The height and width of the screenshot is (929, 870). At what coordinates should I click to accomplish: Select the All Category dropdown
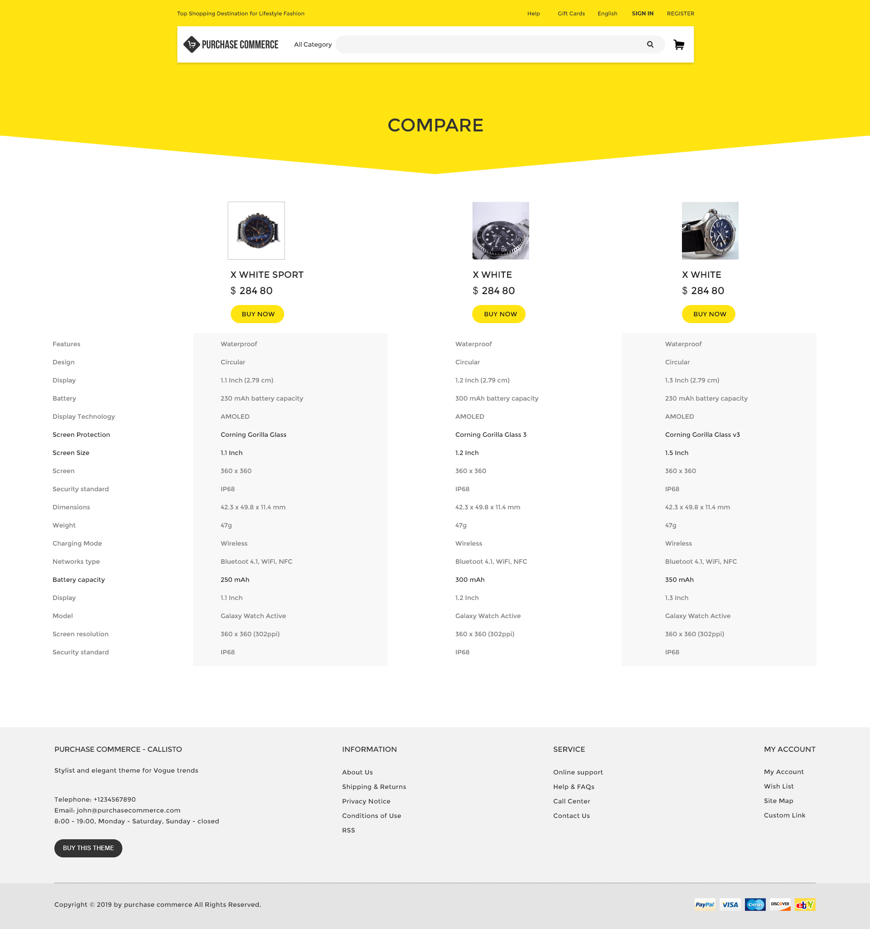[313, 44]
